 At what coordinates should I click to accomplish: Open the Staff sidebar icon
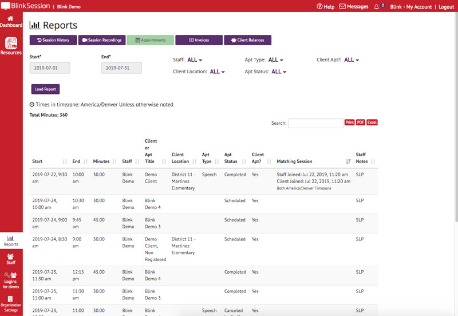pyautogui.click(x=11, y=259)
